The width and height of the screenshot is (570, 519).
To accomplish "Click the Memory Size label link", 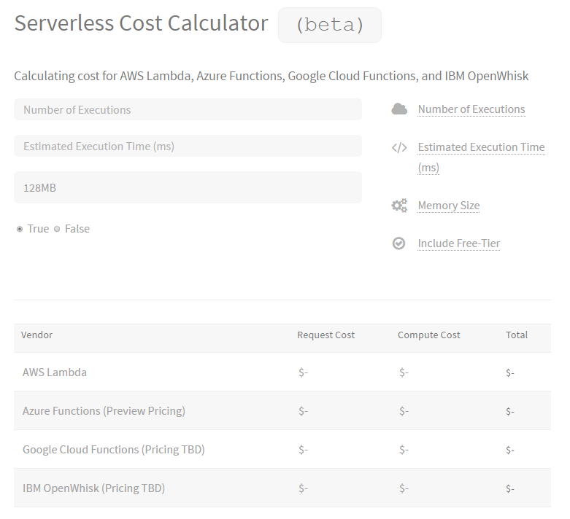I will [x=448, y=206].
